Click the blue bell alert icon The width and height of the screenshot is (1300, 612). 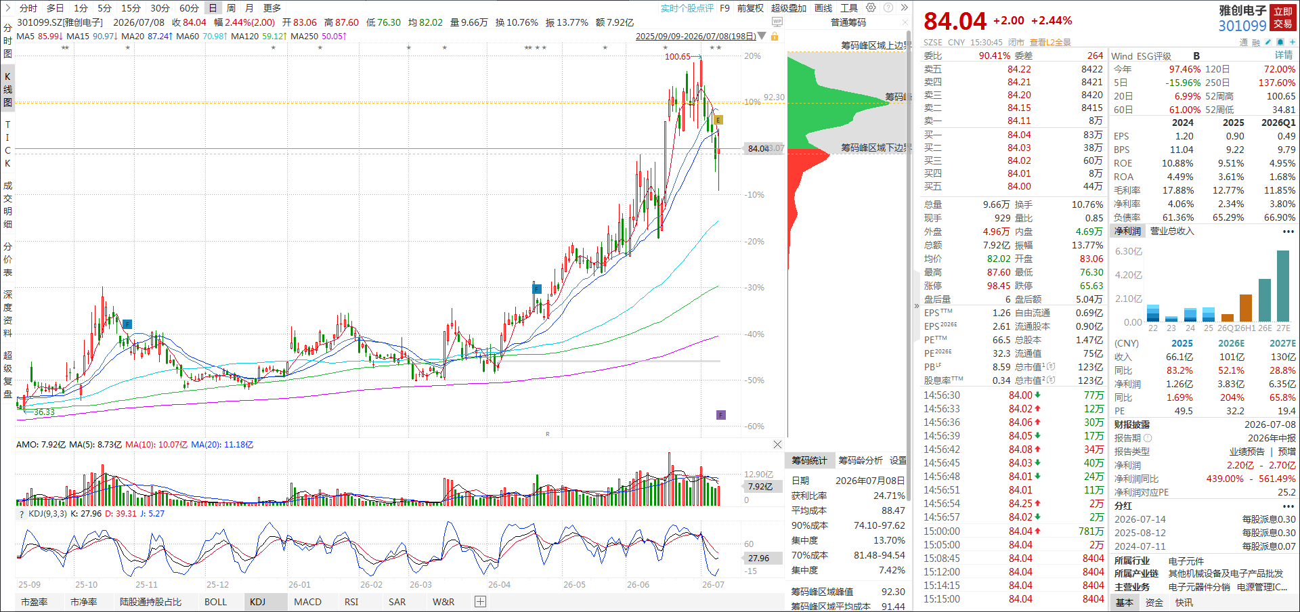tap(1280, 42)
